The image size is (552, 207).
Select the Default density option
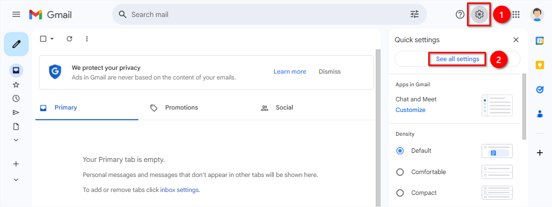[400, 151]
